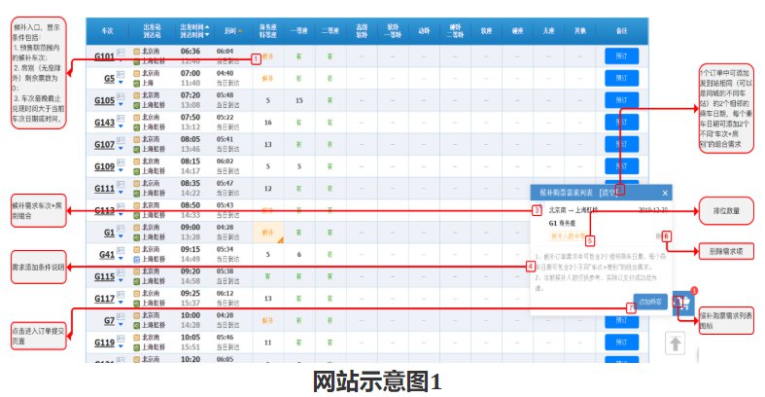The height and width of the screenshot is (397, 765).
Task: Open train number G107 link
Action: point(104,145)
